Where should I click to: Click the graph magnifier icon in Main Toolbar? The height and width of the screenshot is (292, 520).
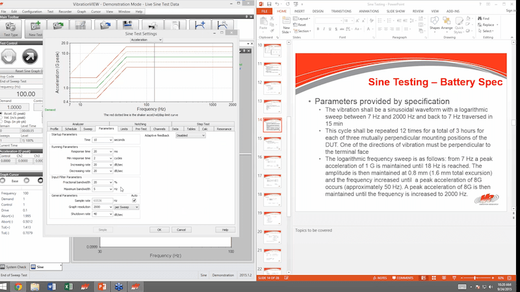pos(222,25)
